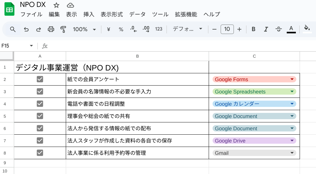316x174 pixels.
Task: Open Google Document dropdown in row 6
Action: (254, 128)
